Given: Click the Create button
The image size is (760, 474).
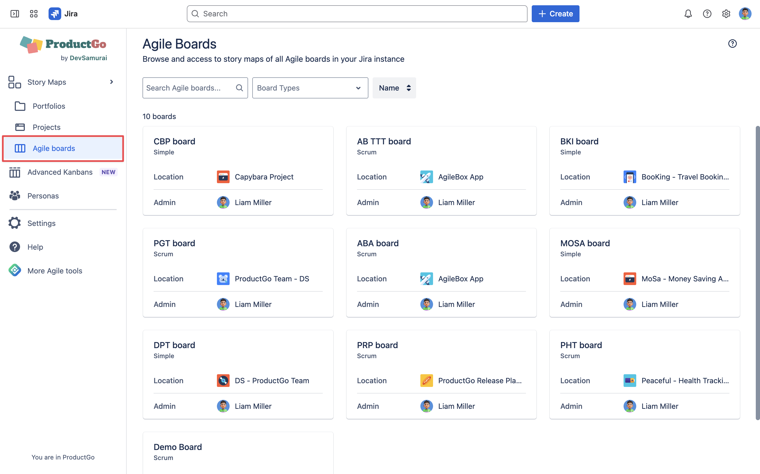Looking at the screenshot, I should (555, 14).
